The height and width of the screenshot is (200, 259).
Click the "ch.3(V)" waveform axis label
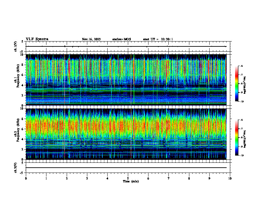(16, 168)
